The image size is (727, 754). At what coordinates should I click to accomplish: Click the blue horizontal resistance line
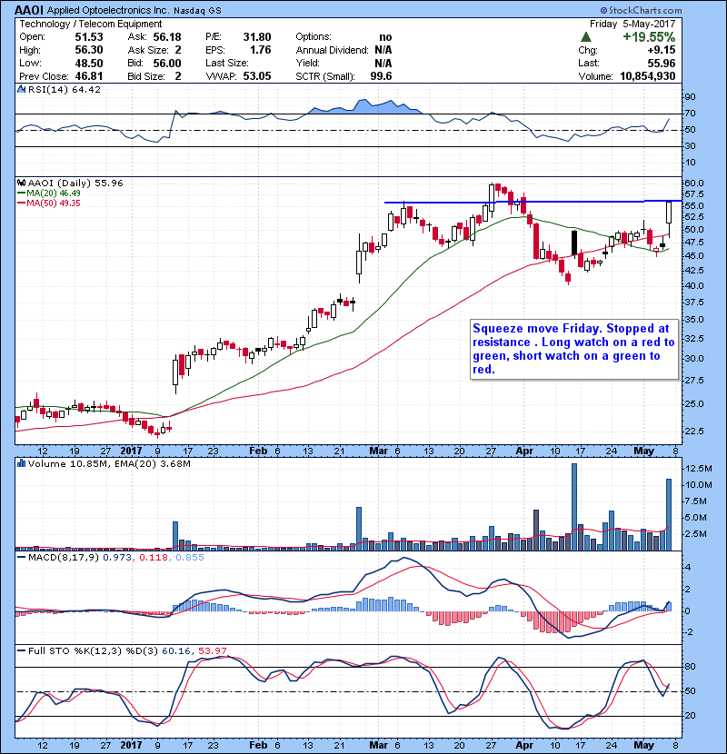[533, 202]
